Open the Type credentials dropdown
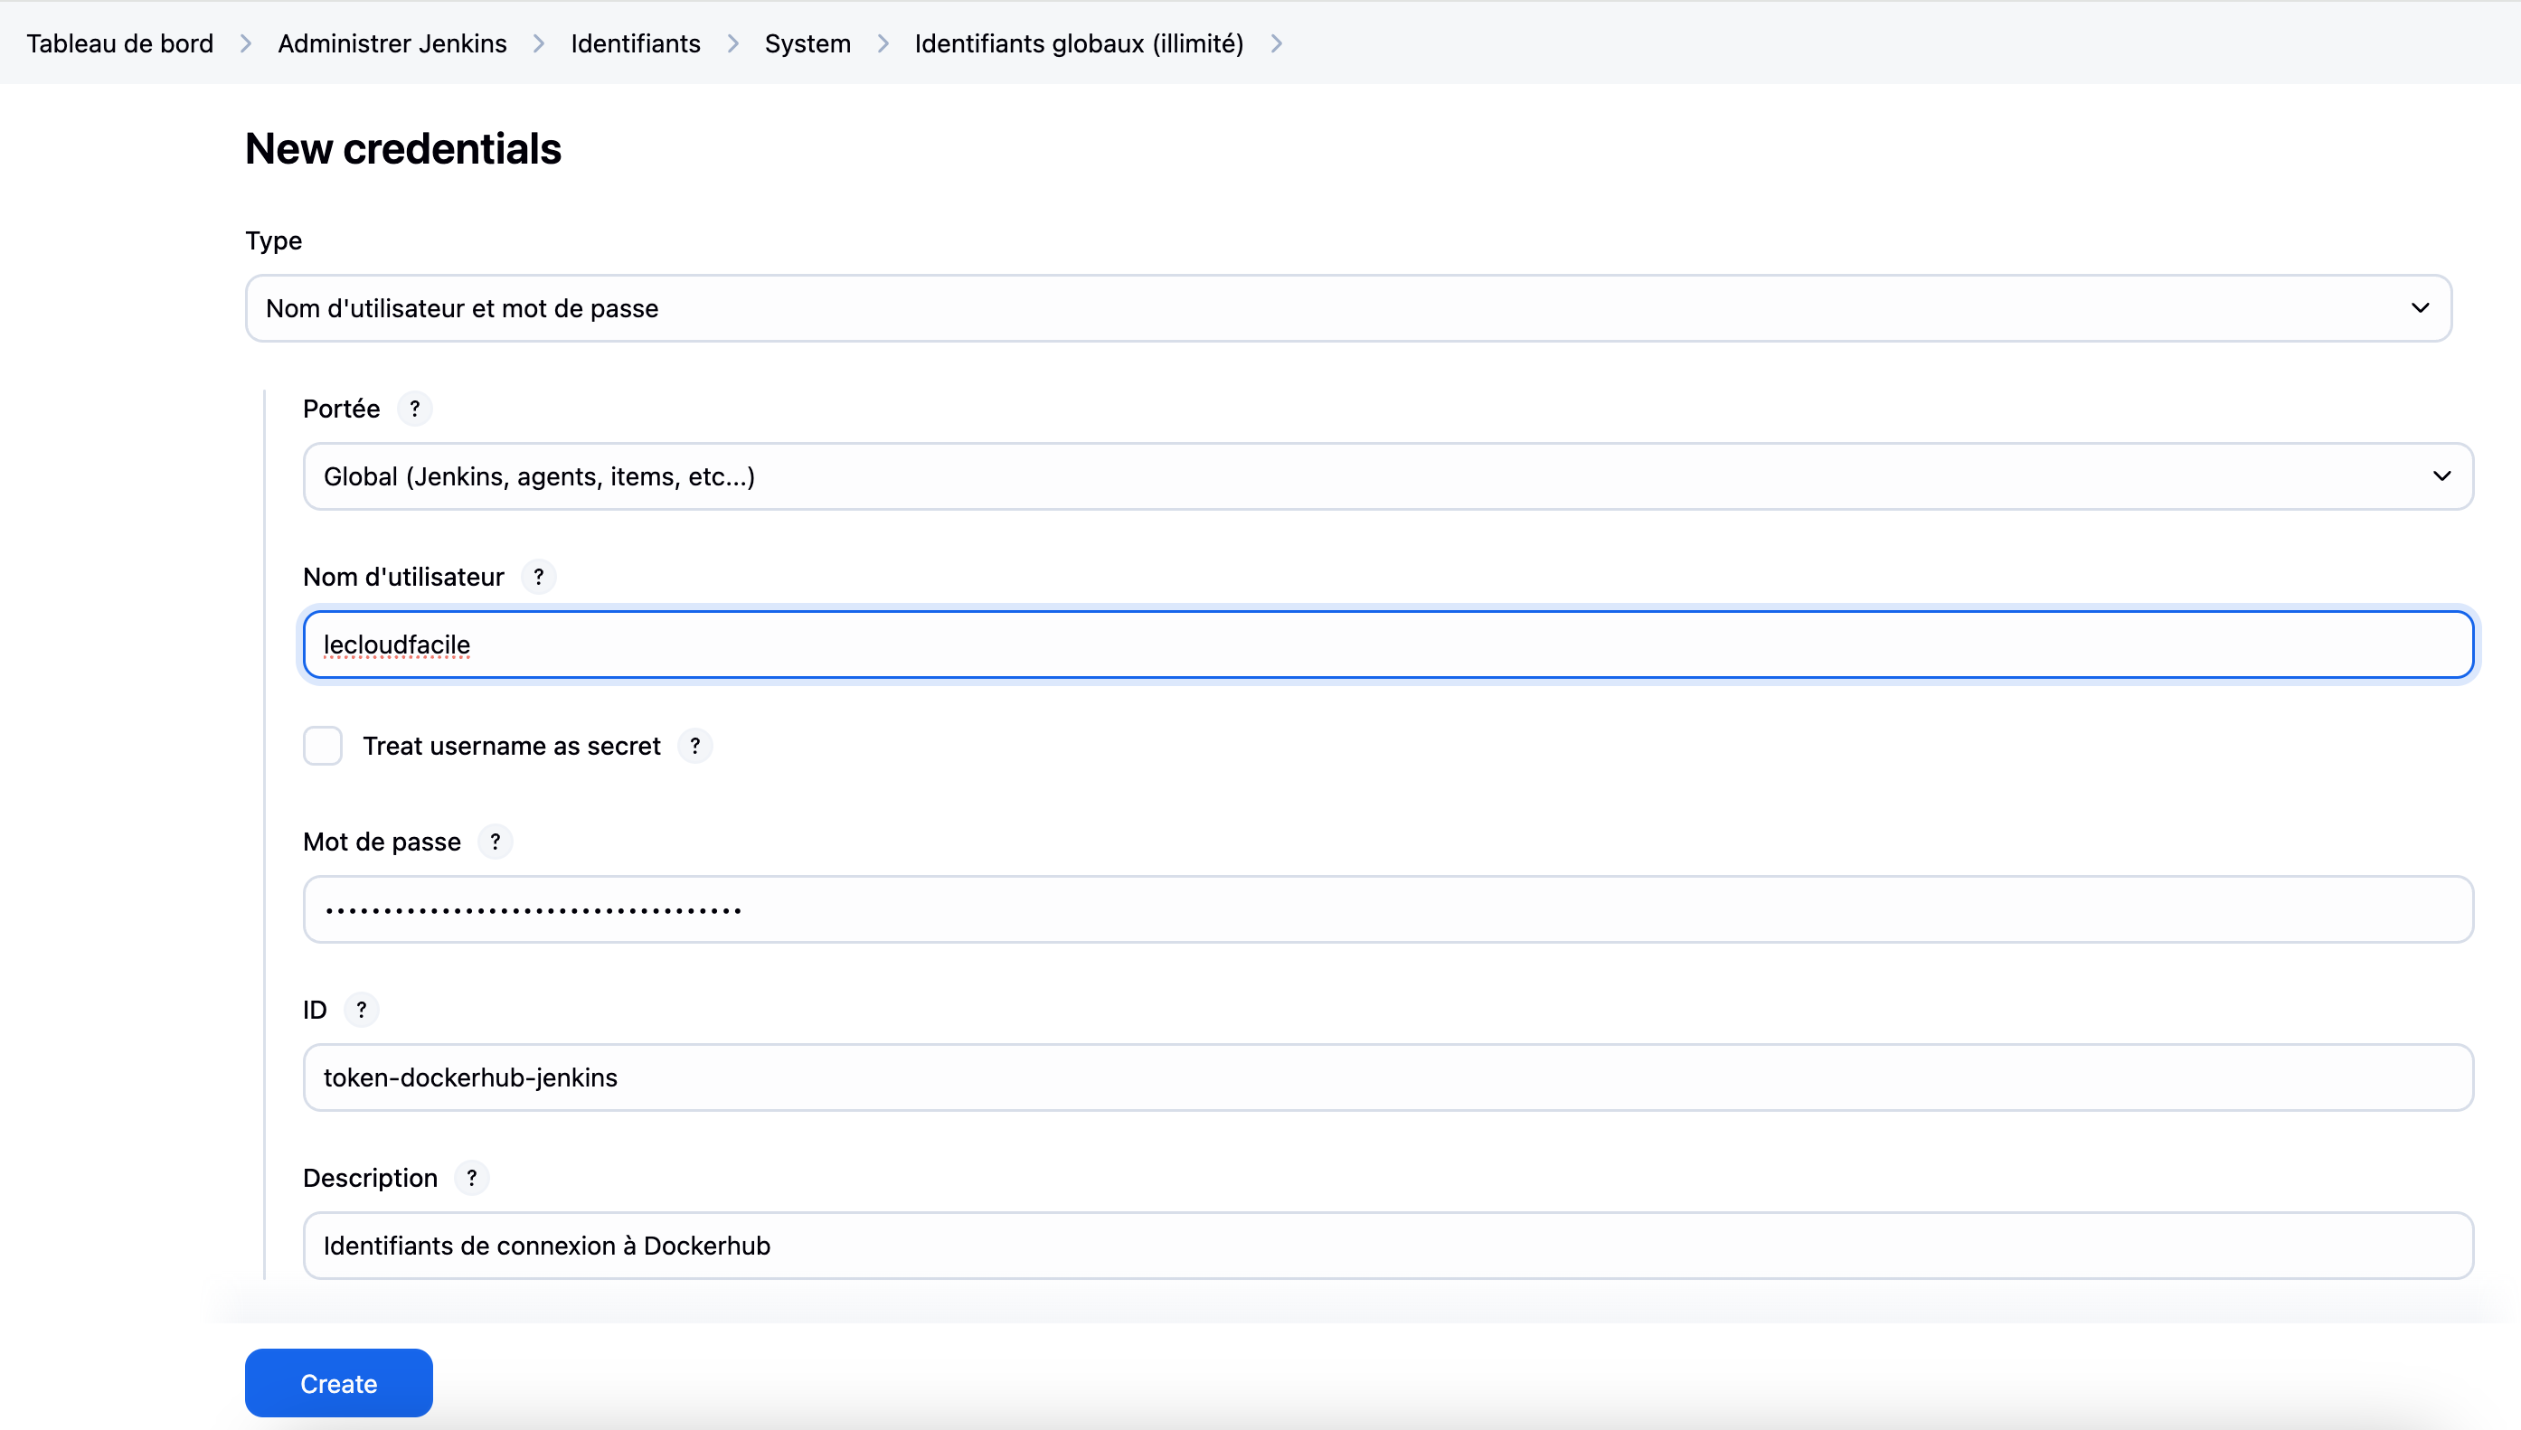This screenshot has height=1430, width=2521. [x=1348, y=308]
